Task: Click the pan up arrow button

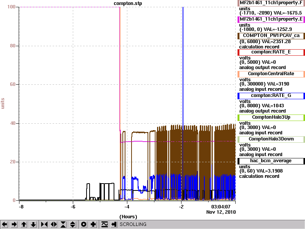Action: tap(24, 224)
